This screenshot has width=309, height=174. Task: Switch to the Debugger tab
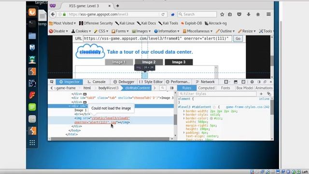click(124, 82)
